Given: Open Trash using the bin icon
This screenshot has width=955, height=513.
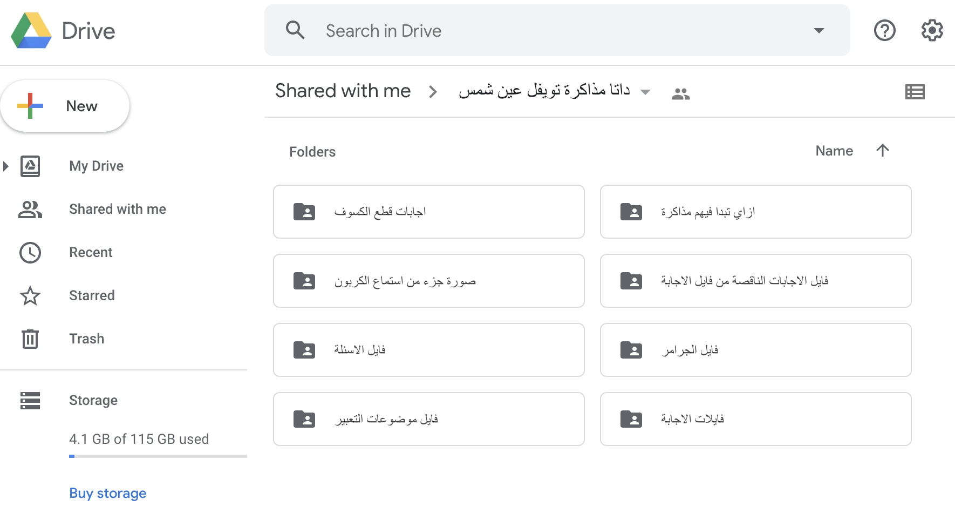Looking at the screenshot, I should 30,339.
